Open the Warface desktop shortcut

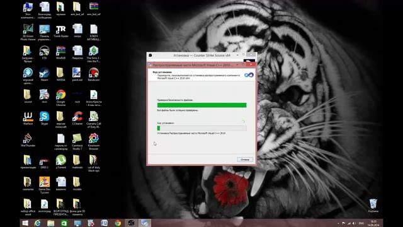click(x=28, y=118)
